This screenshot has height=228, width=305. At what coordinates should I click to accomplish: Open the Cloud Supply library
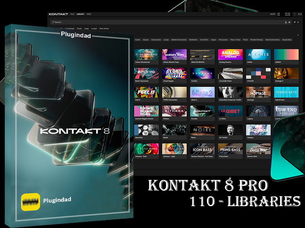174,75
